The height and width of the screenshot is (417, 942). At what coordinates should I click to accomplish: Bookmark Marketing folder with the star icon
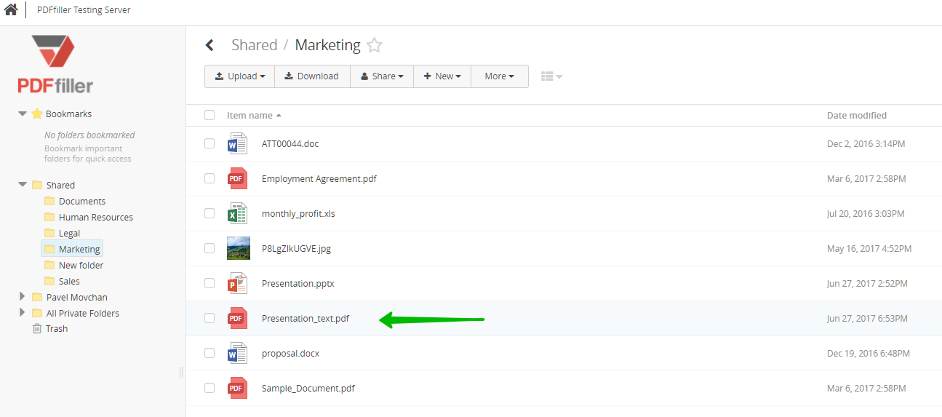click(374, 46)
